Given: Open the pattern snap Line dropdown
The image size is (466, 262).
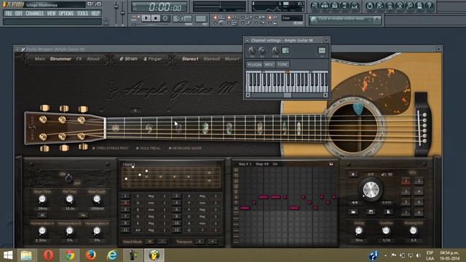Looking at the screenshot, I should point(292,18).
